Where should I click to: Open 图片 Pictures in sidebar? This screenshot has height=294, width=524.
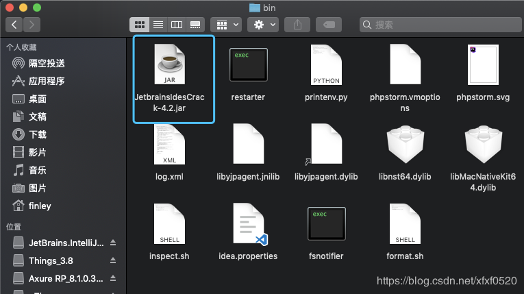pyautogui.click(x=29, y=188)
